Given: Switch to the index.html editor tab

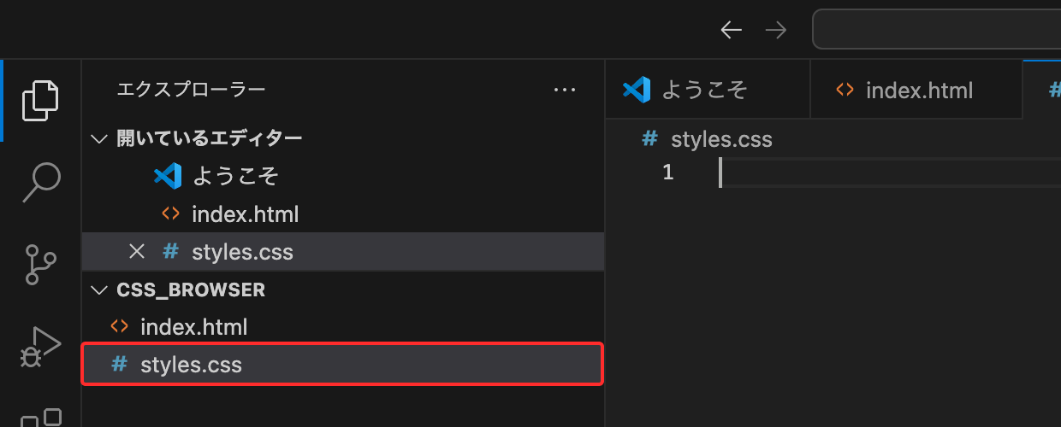Looking at the screenshot, I should tap(919, 90).
